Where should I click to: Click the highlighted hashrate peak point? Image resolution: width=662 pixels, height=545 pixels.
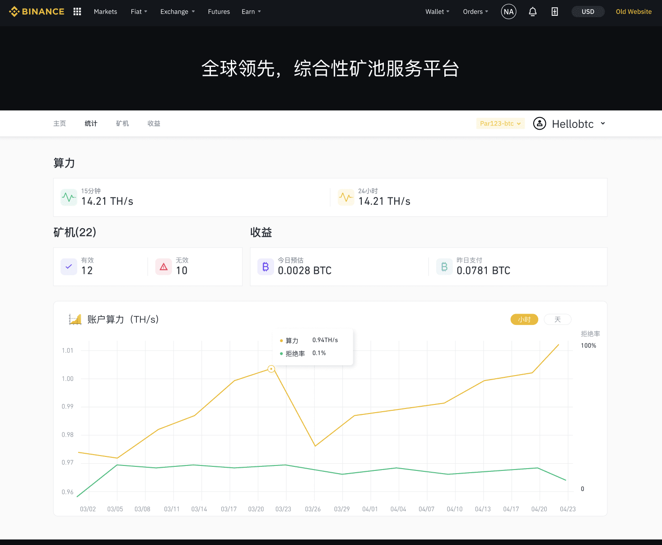point(271,369)
